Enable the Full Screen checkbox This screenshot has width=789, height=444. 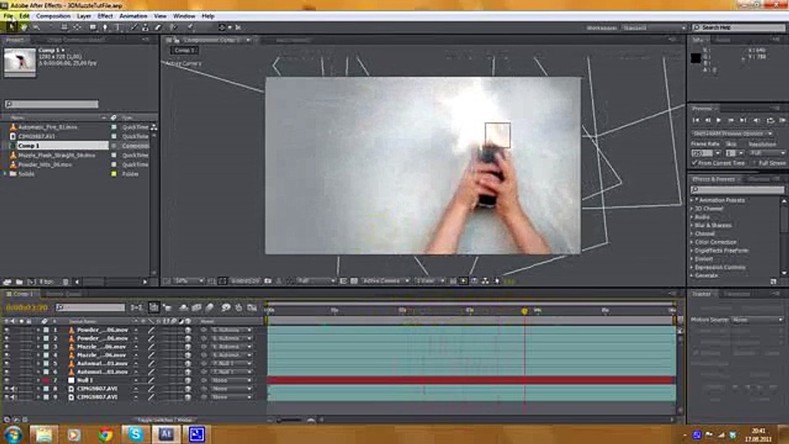pos(755,163)
